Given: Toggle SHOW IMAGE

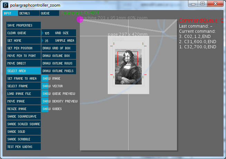Looking at the screenshot, I should click(x=45, y=79).
